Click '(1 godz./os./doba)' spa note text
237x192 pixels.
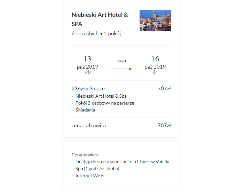coord(97,169)
